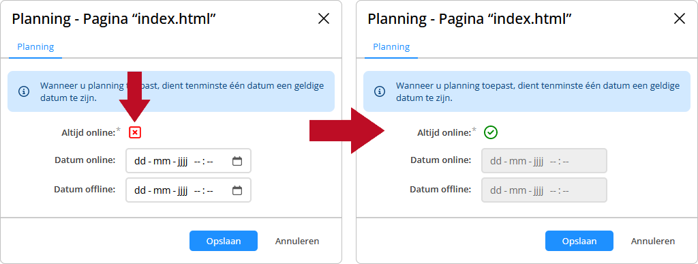Viewport: 698px width, 264px height.
Task: Close the left Planning dialog
Action: point(324,18)
